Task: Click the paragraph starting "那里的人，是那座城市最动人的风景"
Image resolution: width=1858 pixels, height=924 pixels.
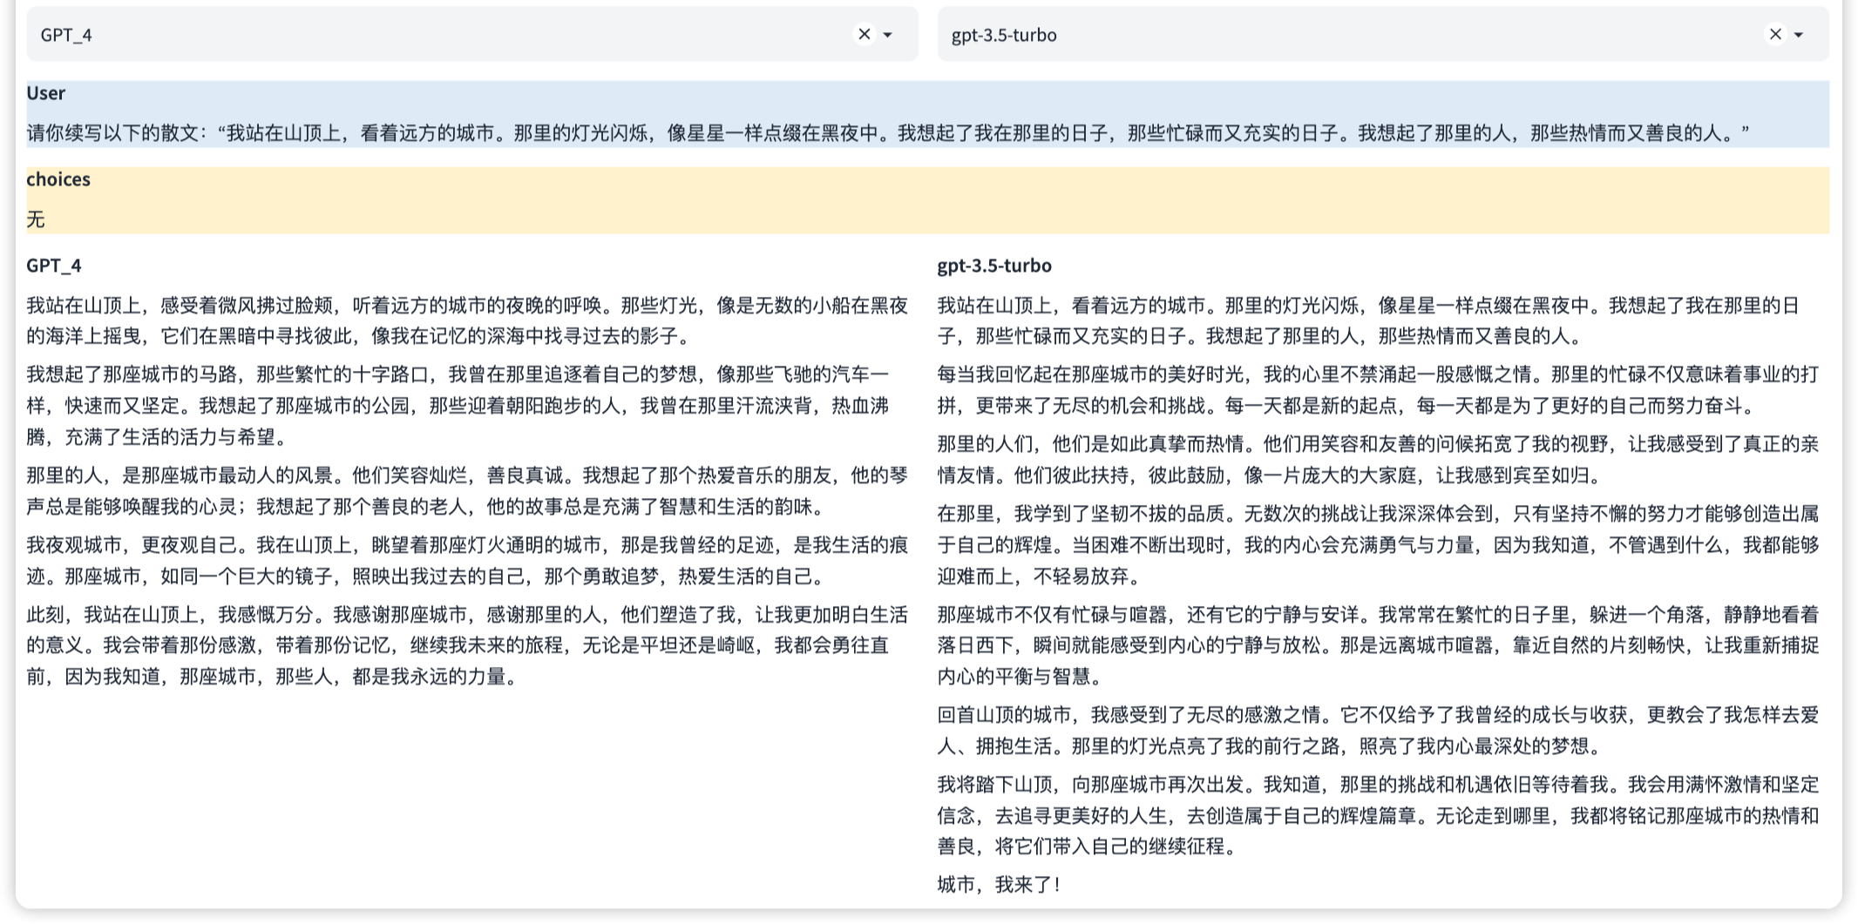Action: click(467, 490)
